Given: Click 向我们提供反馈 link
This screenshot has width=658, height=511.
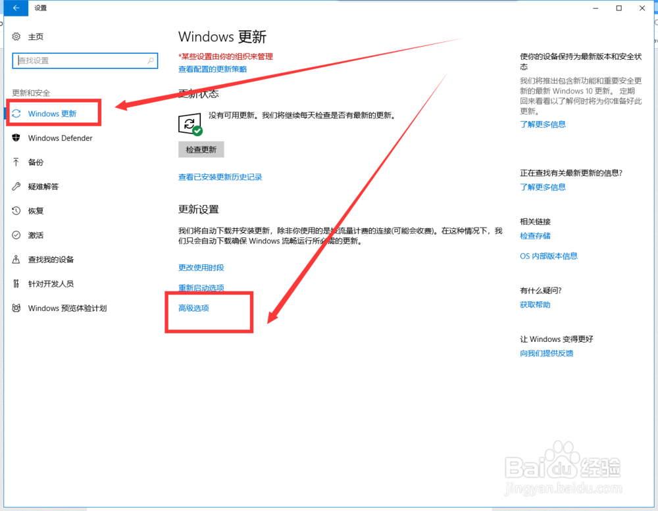Looking at the screenshot, I should point(546,353).
